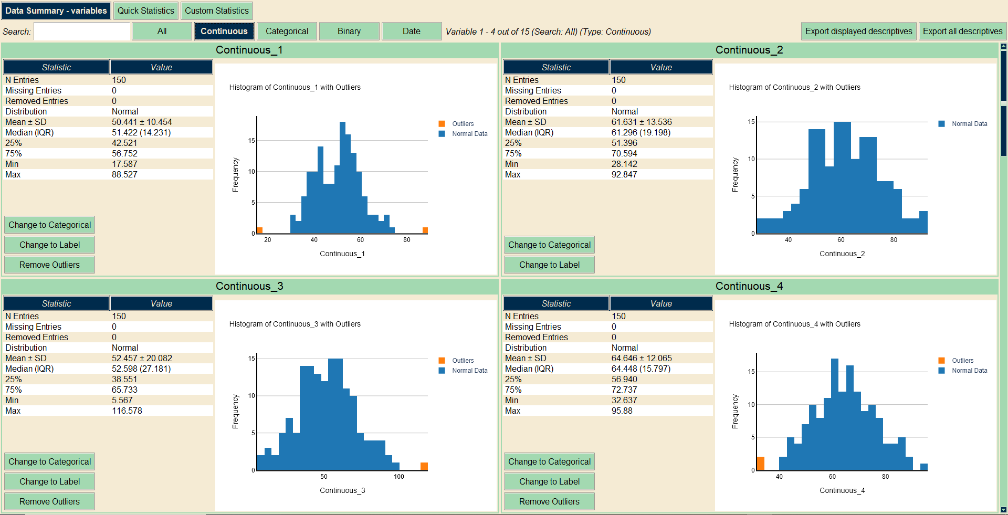Click the orange Outliers legend marker in Continuous_1 histogram
Image resolution: width=1008 pixels, height=515 pixels.
coord(442,124)
